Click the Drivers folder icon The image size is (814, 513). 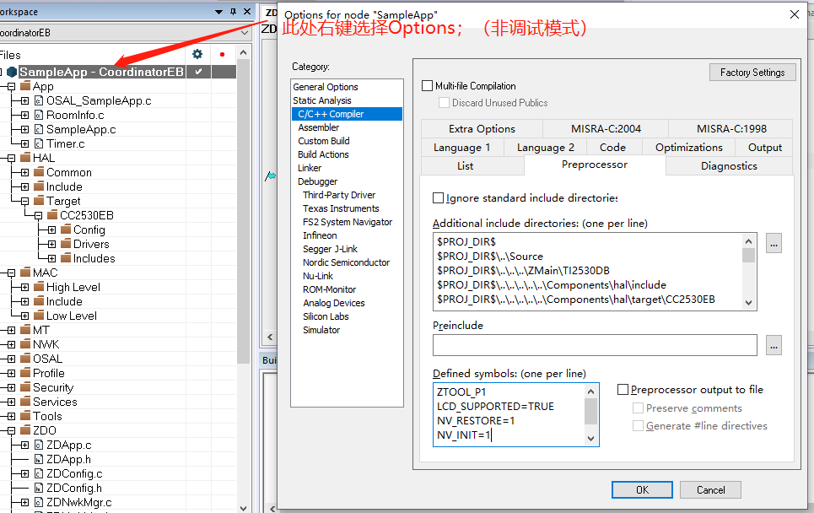coord(66,244)
